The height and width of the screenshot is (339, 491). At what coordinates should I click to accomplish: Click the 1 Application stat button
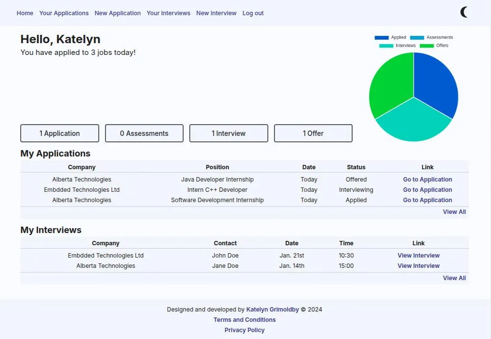59,133
